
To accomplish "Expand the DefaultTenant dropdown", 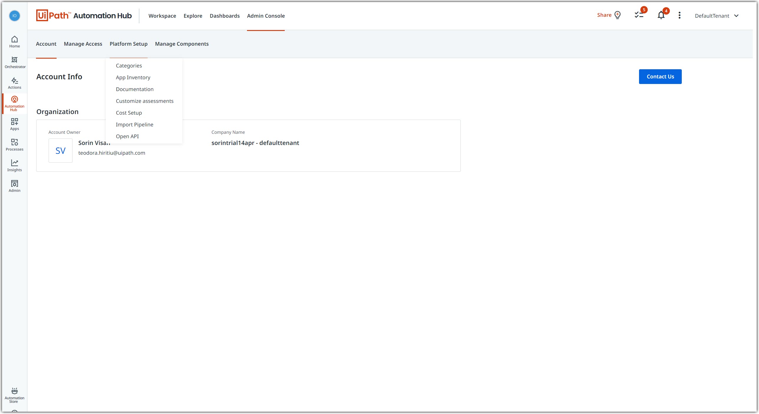I will click(x=717, y=16).
